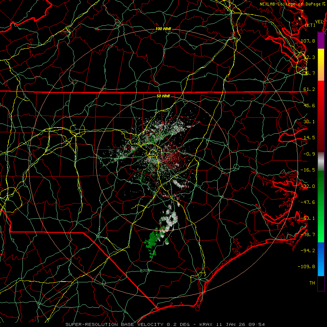Click the 100 NMI range ring label
Image resolution: width=327 pixels, height=327 pixels.
(163, 29)
